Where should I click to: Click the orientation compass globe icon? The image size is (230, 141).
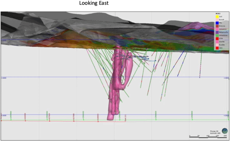[224, 130]
